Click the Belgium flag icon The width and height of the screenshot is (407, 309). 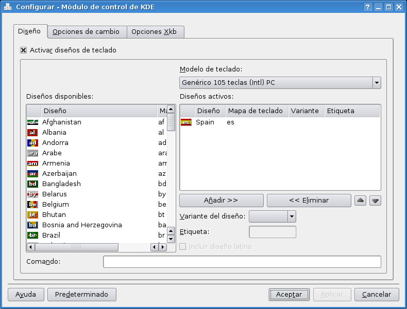click(x=32, y=205)
